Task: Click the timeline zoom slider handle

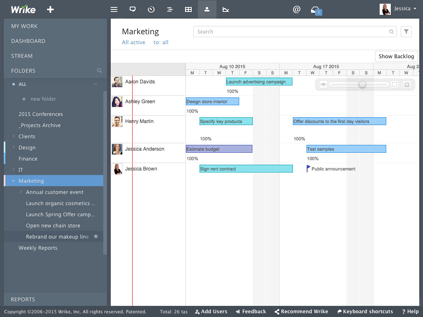Action: tap(362, 85)
